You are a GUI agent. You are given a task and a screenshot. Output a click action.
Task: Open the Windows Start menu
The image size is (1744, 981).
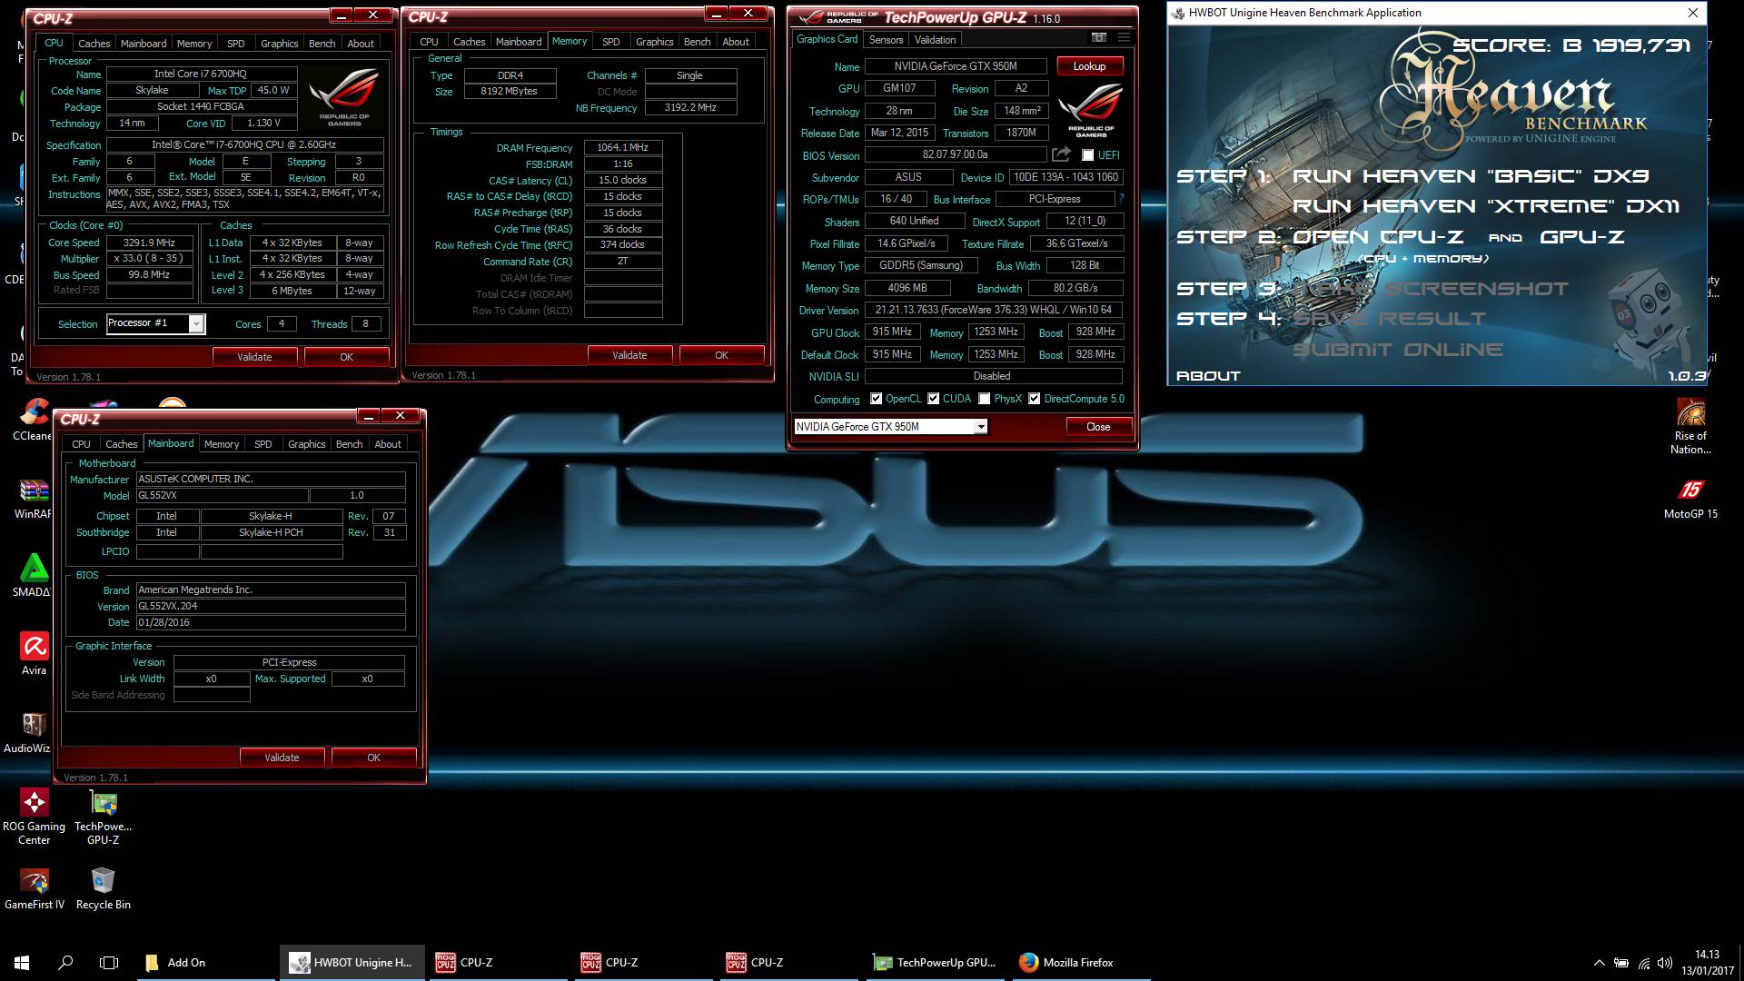(x=22, y=962)
